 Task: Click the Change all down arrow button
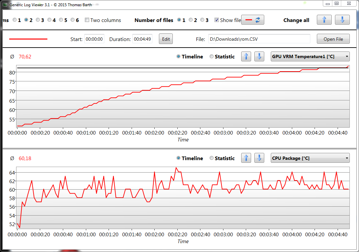coord(342,20)
